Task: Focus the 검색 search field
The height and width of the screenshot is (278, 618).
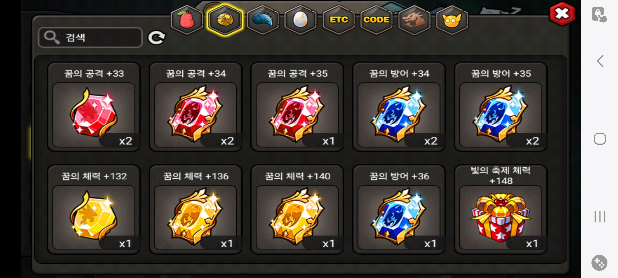Action: (x=90, y=38)
